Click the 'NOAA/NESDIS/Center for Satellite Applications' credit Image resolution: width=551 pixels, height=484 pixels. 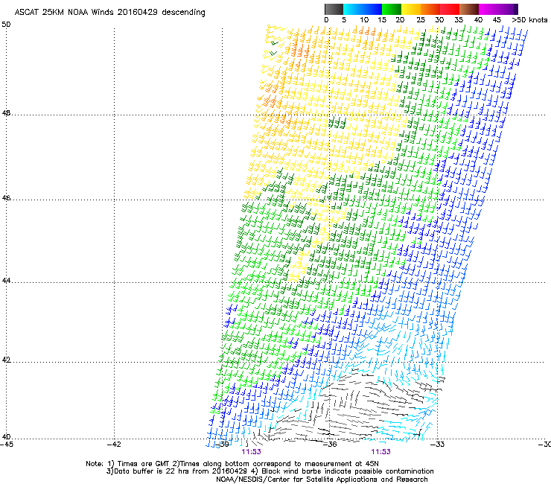click(322, 480)
